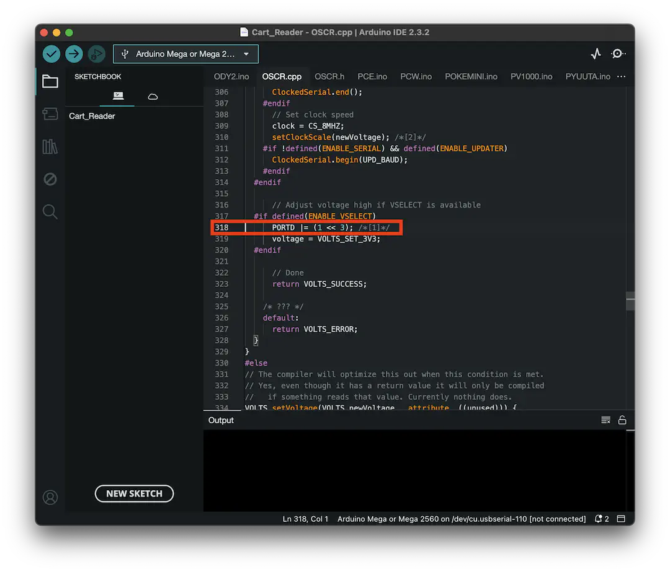This screenshot has width=670, height=572.
Task: Clear the Output panel
Action: click(605, 420)
